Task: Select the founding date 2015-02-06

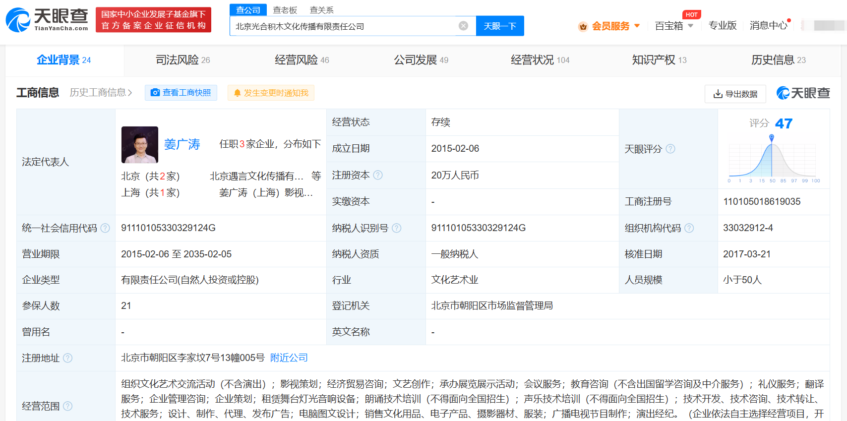Action: coord(455,149)
